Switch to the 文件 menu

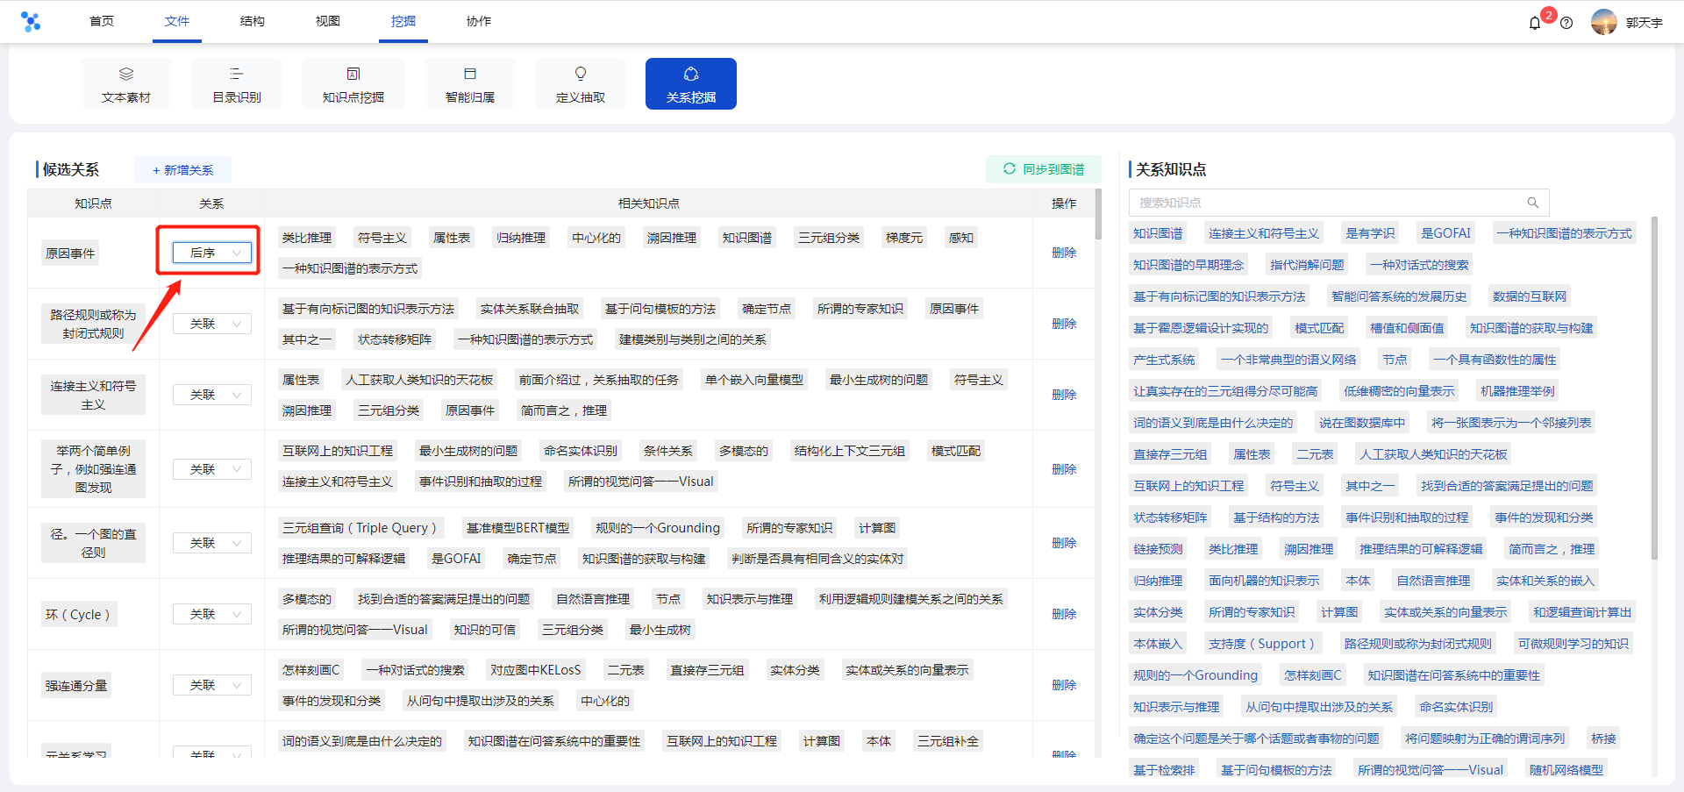pos(177,21)
